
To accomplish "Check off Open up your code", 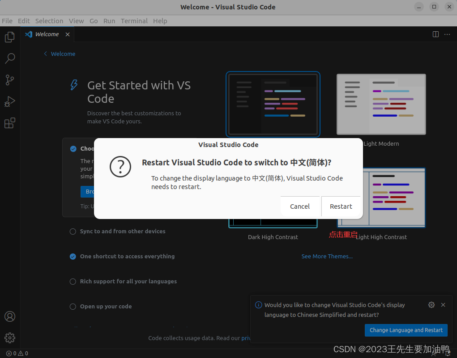I will tap(73, 307).
